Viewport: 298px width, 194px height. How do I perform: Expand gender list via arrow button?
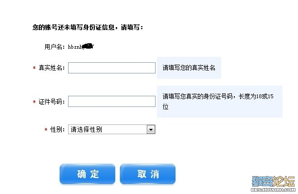151,130
